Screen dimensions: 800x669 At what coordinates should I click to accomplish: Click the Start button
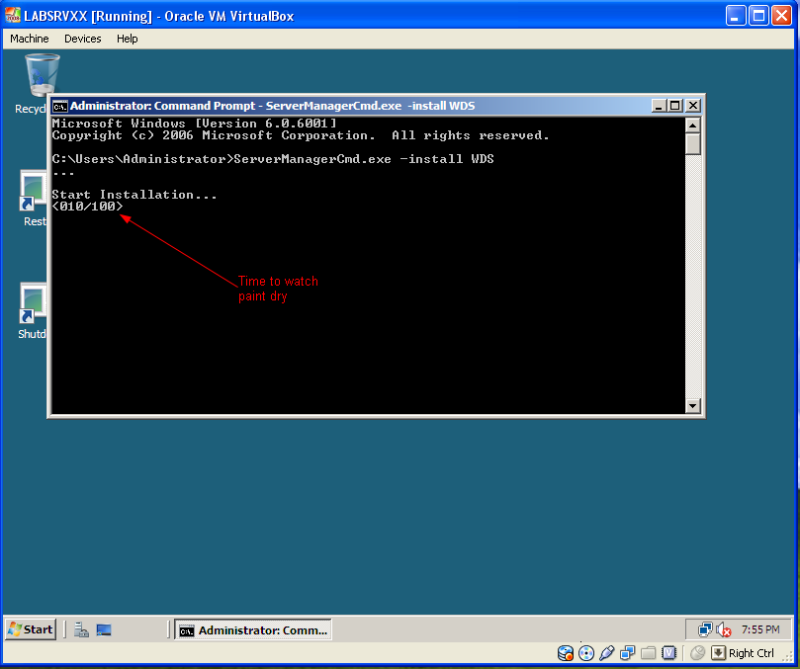point(31,629)
